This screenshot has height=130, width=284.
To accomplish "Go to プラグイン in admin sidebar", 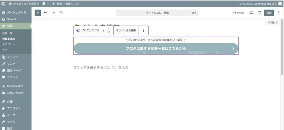I will (14, 108).
